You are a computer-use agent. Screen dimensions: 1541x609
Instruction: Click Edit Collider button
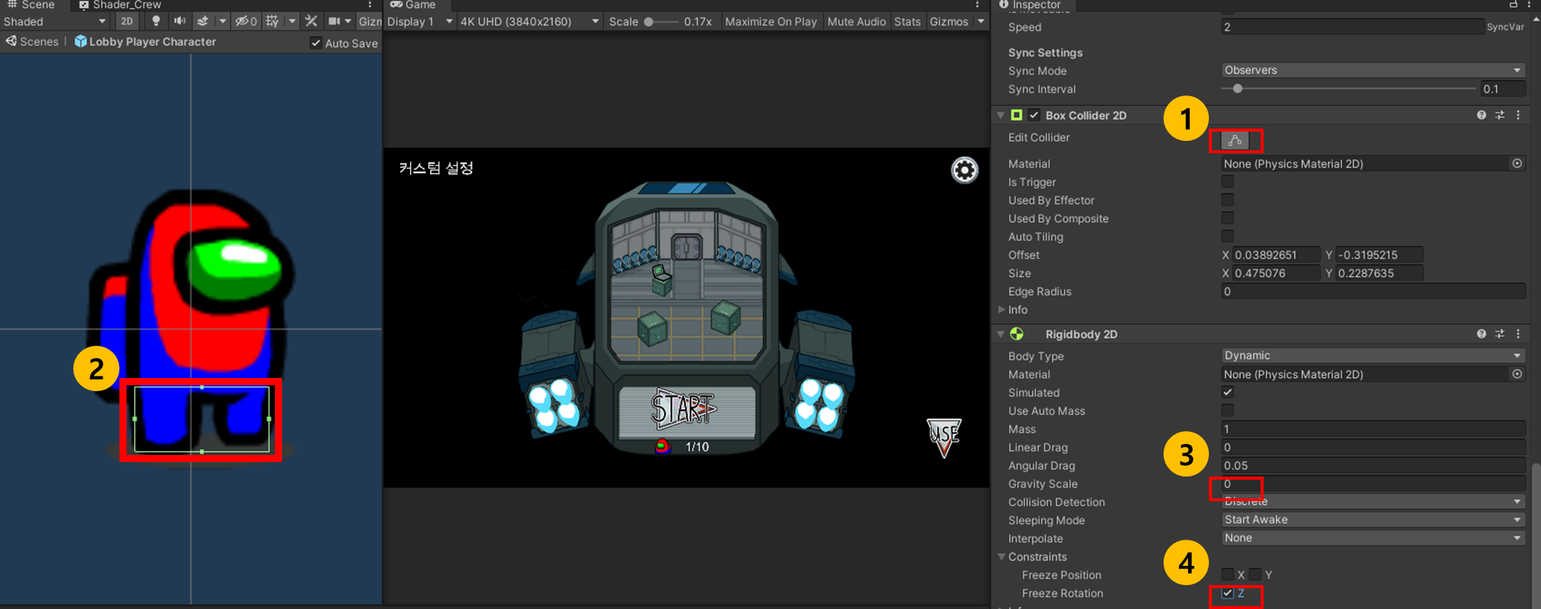(1234, 140)
